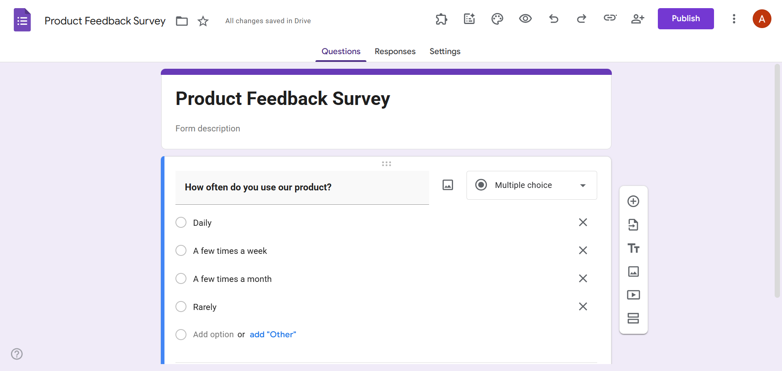Publish the form
The image size is (782, 371).
coord(686,19)
